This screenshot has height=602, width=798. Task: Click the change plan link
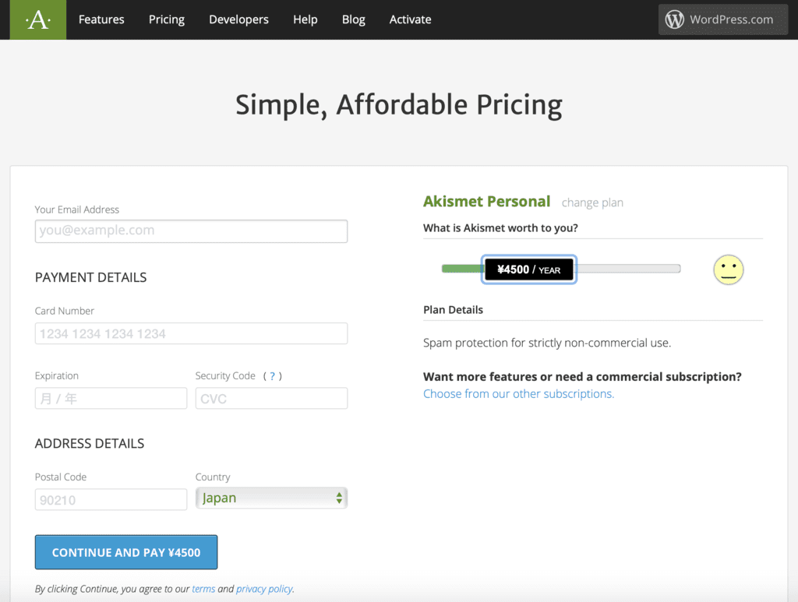pyautogui.click(x=592, y=202)
